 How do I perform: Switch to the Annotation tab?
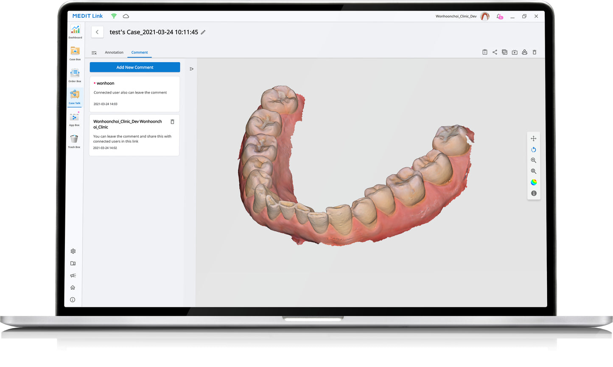114,52
